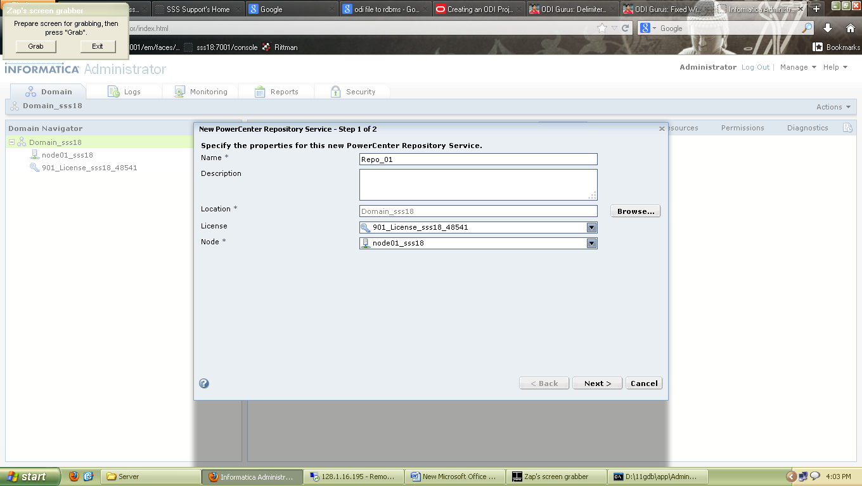Close the New PowerCenter Repository Service dialog
Image resolution: width=862 pixels, height=486 pixels.
[662, 128]
